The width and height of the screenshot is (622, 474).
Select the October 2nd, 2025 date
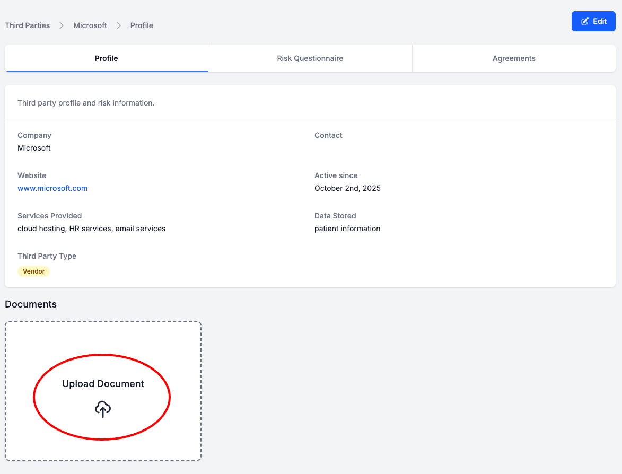[347, 188]
